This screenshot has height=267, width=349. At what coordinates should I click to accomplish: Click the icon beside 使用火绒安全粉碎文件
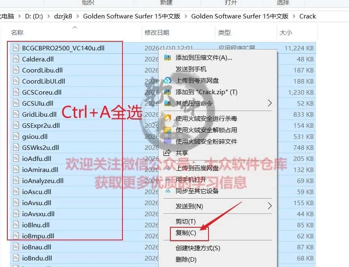(168, 141)
